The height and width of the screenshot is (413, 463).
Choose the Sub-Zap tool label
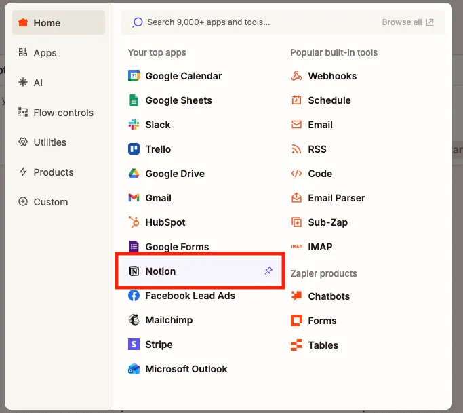coord(328,222)
